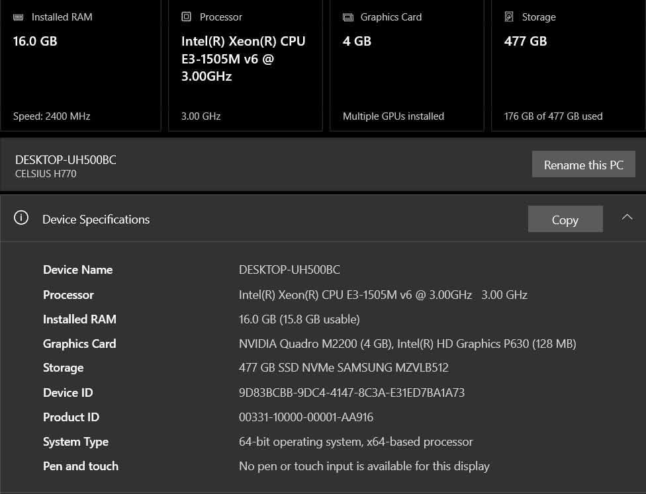Click the Device Specifications info icon

coord(21,218)
